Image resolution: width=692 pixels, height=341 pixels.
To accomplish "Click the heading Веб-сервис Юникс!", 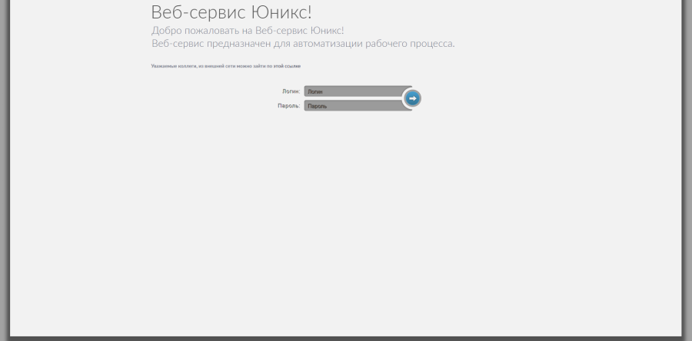I will click(x=231, y=12).
